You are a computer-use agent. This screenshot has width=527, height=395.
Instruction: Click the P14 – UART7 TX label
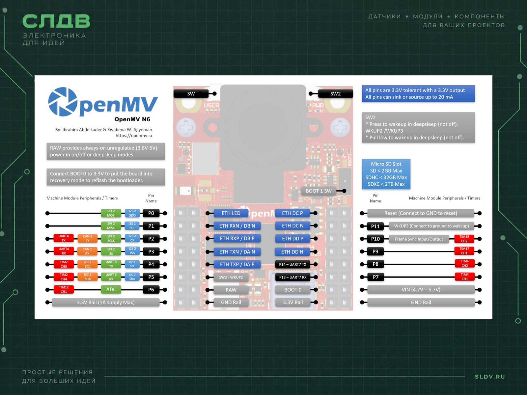click(292, 265)
